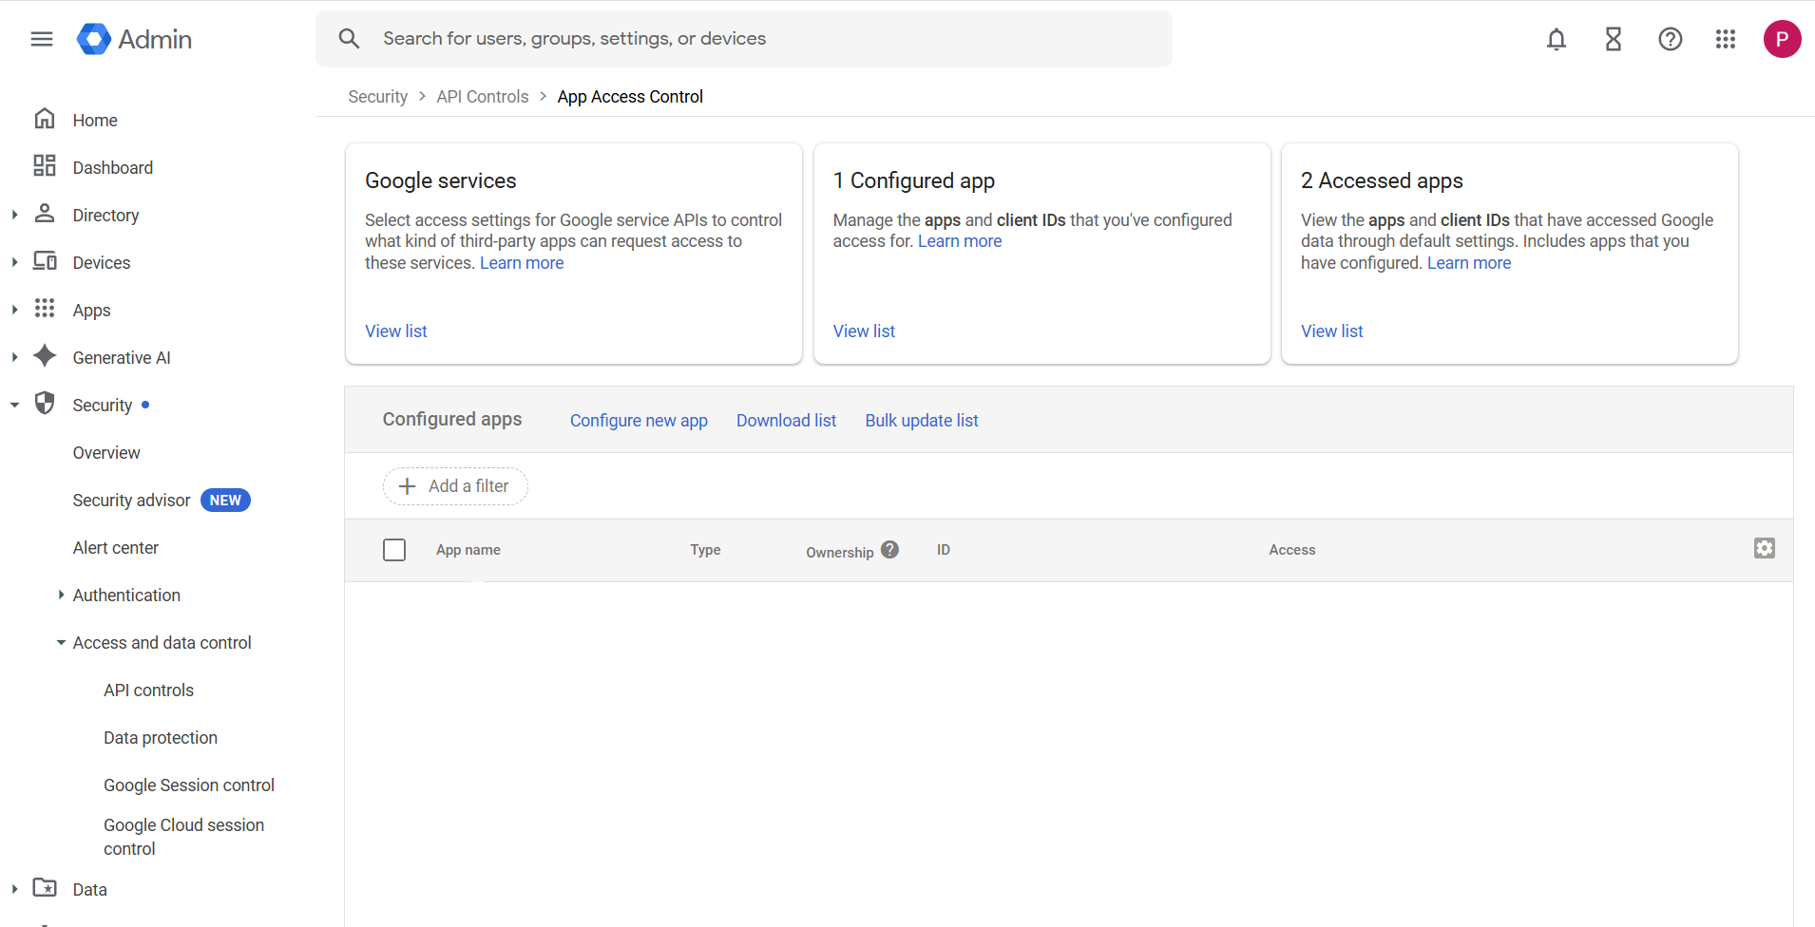Collapse Access and data control arrow
Image resolution: width=1815 pixels, height=927 pixels.
click(x=61, y=643)
